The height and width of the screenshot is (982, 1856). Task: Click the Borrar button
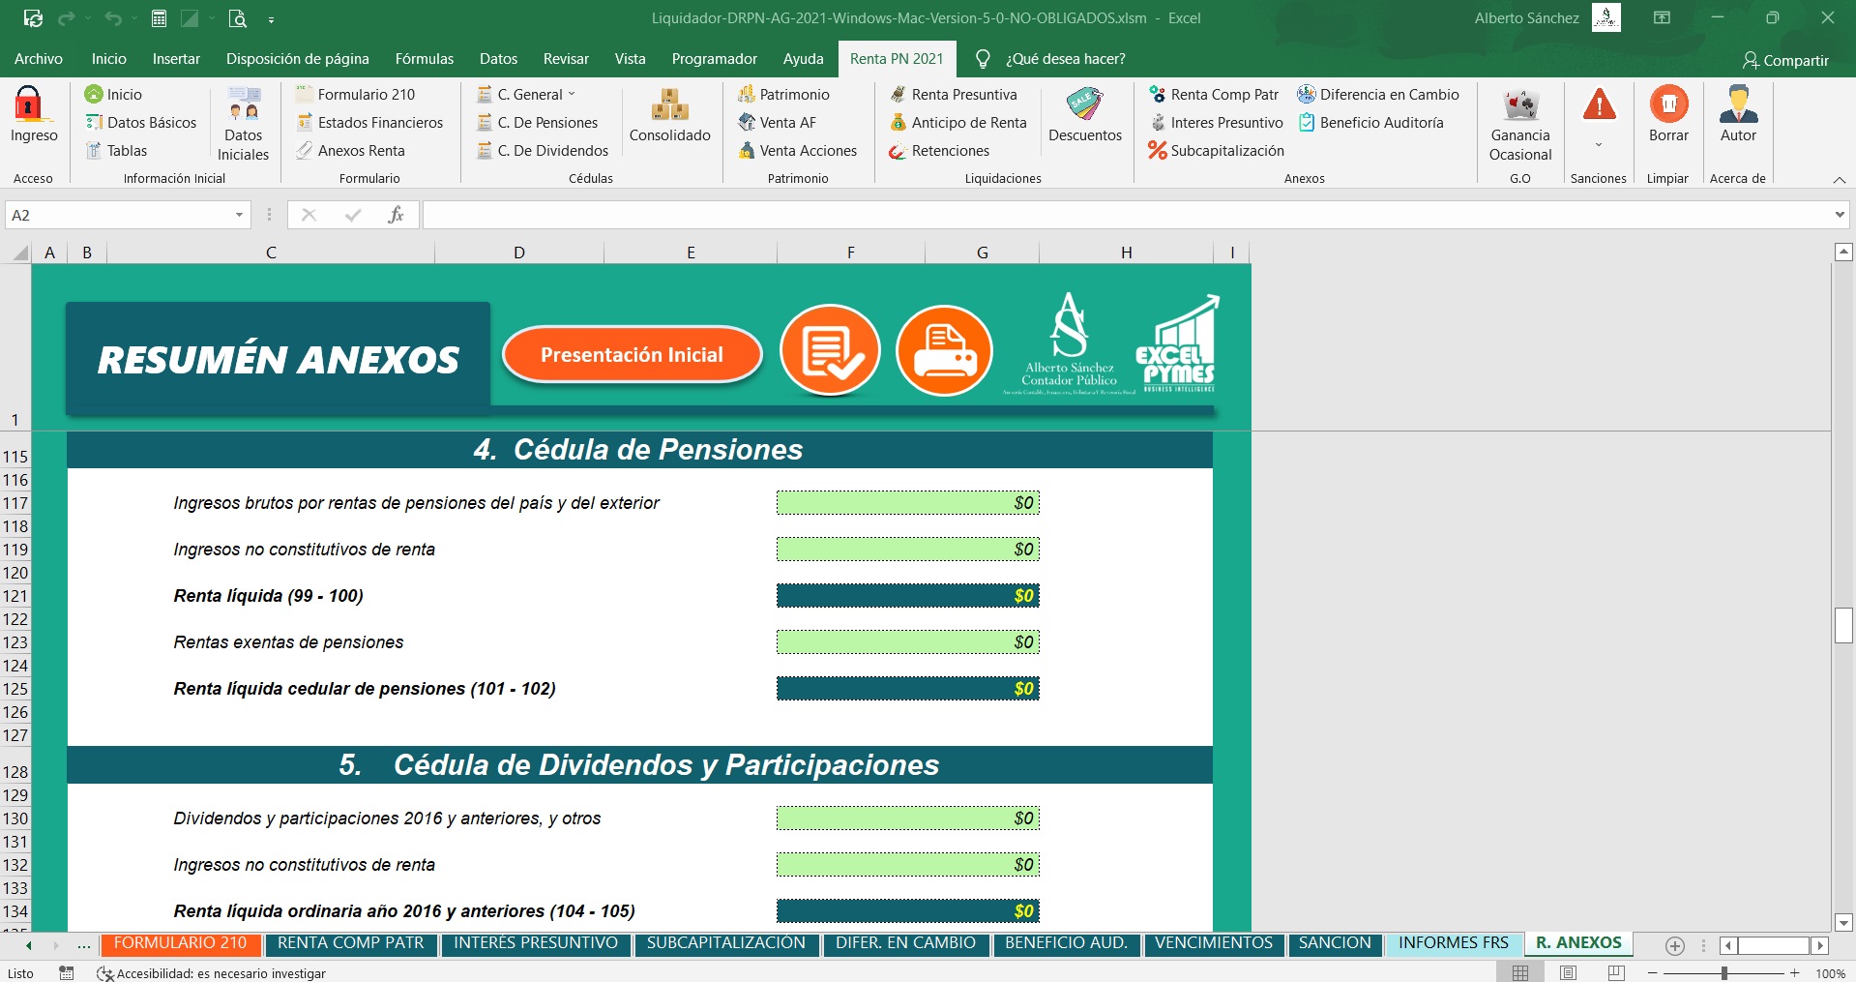[1668, 116]
